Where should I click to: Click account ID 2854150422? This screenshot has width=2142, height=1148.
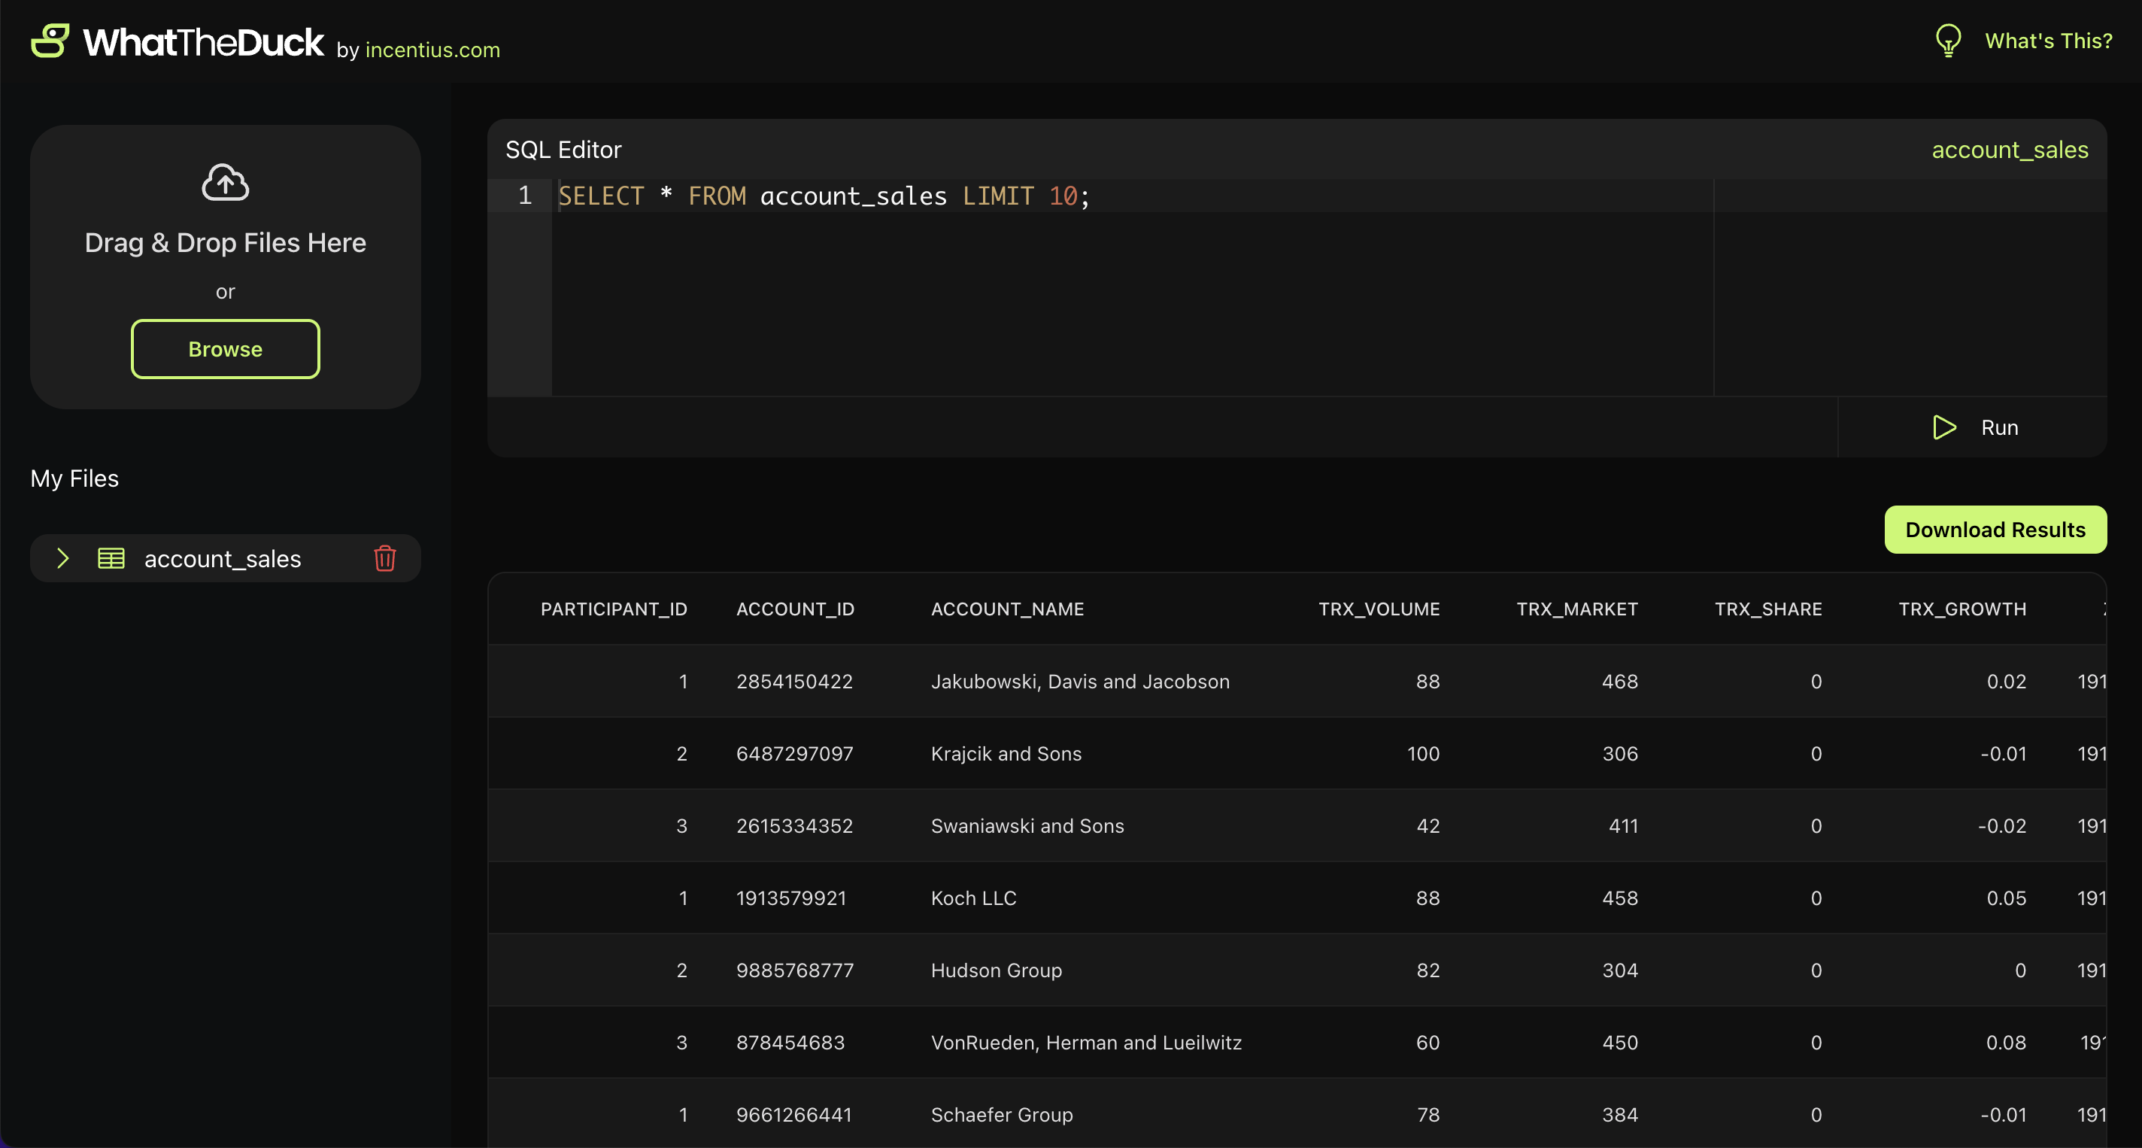click(x=794, y=682)
